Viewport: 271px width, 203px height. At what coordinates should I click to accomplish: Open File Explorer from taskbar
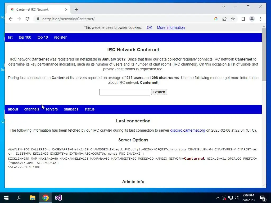(32, 198)
